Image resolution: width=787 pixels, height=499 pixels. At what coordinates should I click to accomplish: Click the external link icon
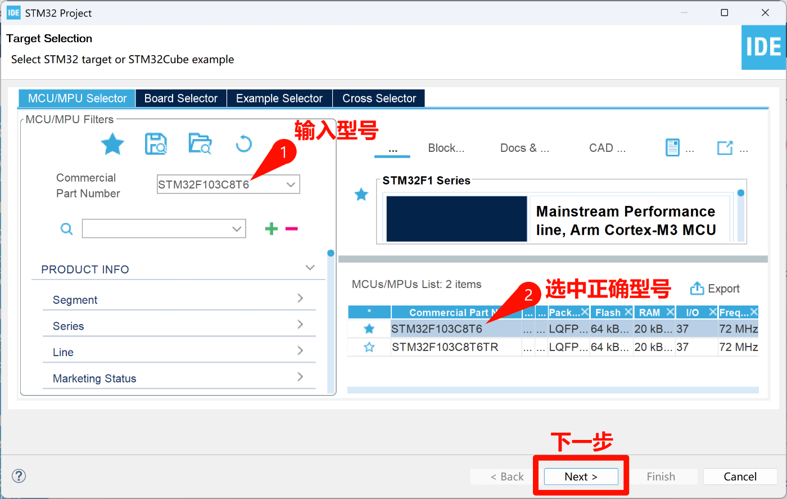pyautogui.click(x=725, y=148)
